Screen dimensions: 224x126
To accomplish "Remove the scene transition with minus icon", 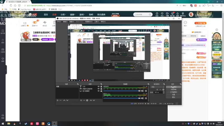I will tap(160, 90).
